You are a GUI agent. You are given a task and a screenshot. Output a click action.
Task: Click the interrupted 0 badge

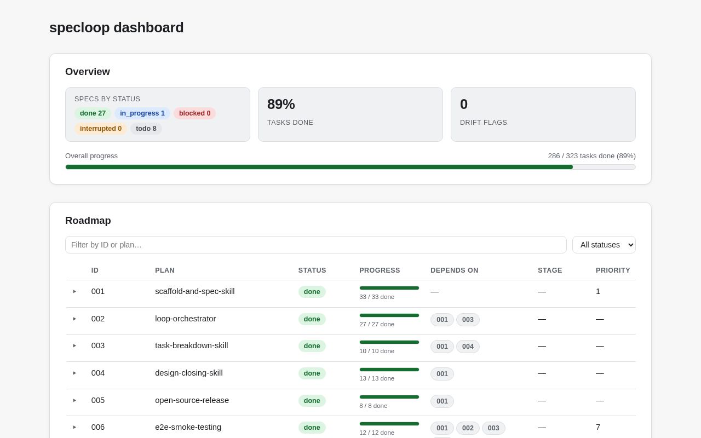coord(101,129)
